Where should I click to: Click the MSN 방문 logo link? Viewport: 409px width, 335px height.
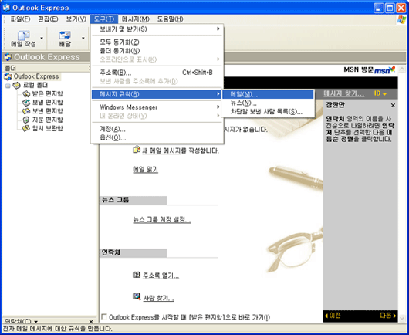click(370, 70)
